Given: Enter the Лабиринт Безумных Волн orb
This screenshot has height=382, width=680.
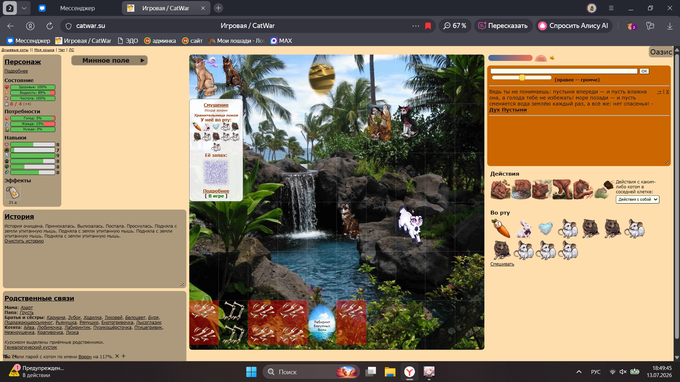Looking at the screenshot, I should 322,323.
